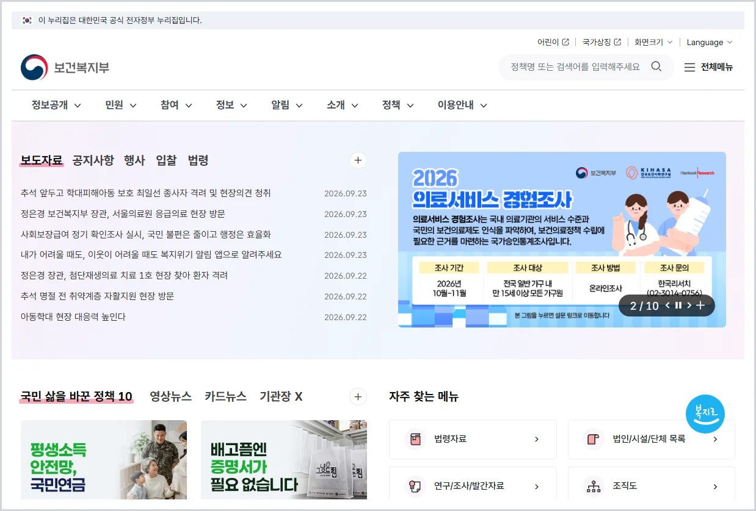Expand the 화면크기 dropdown
The width and height of the screenshot is (756, 511).
pyautogui.click(x=653, y=42)
